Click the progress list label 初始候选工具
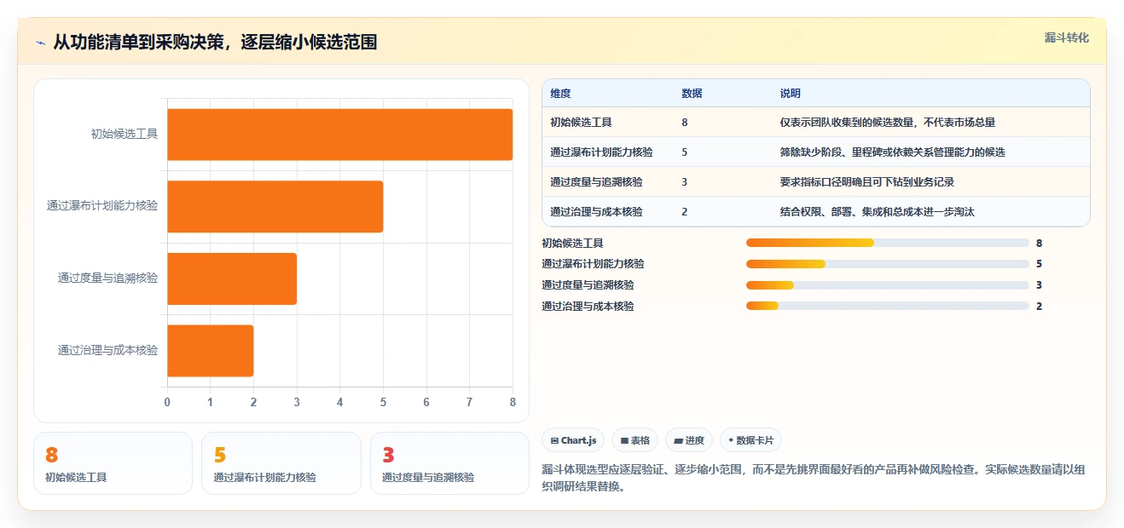Viewport: 1124px width, 528px height. coord(572,243)
